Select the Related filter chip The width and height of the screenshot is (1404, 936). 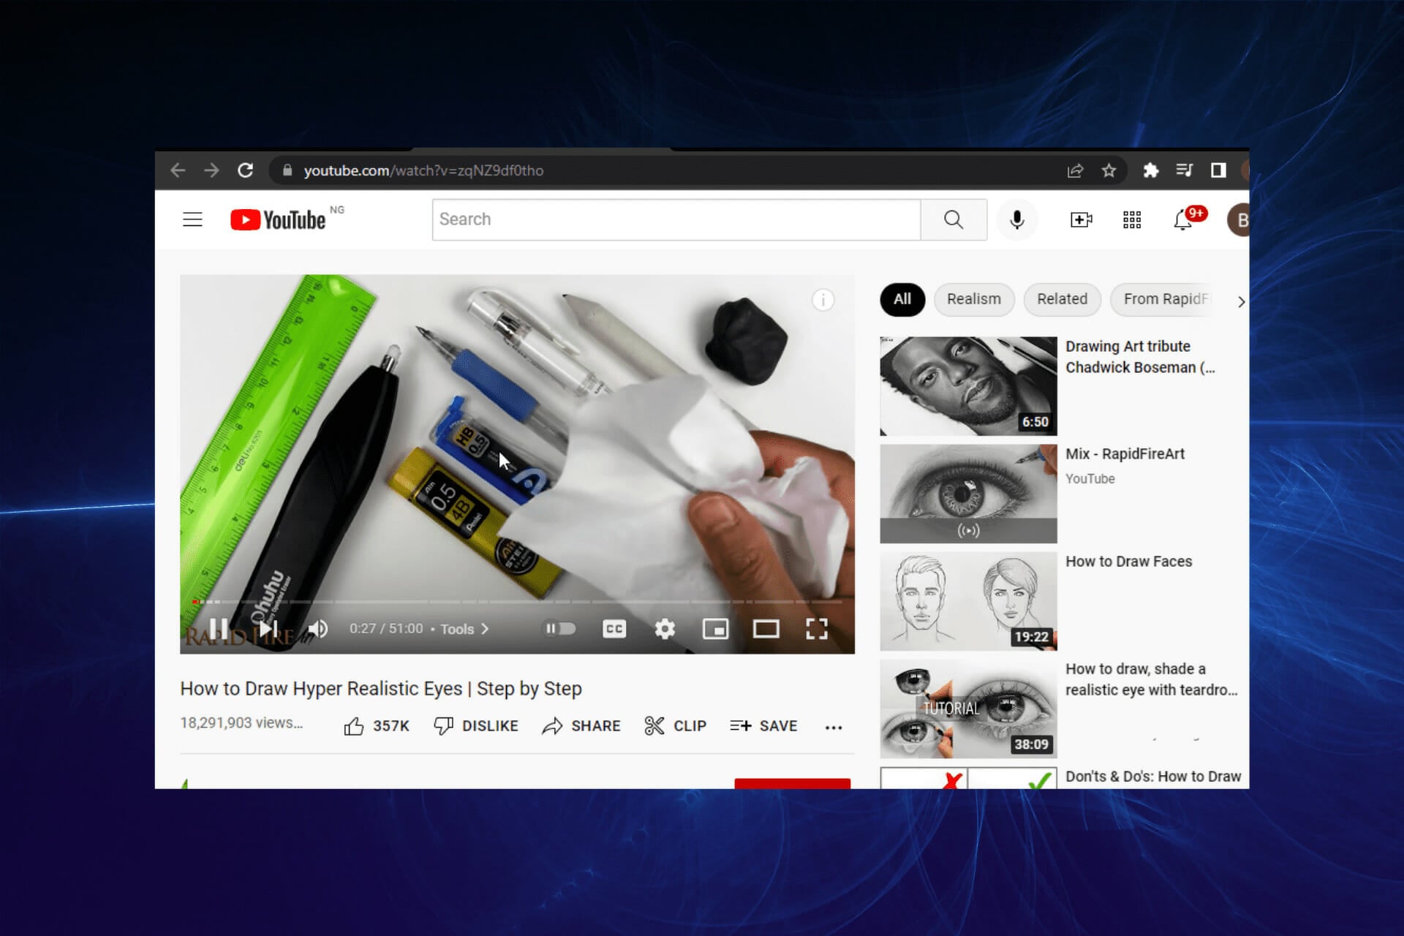(1062, 299)
